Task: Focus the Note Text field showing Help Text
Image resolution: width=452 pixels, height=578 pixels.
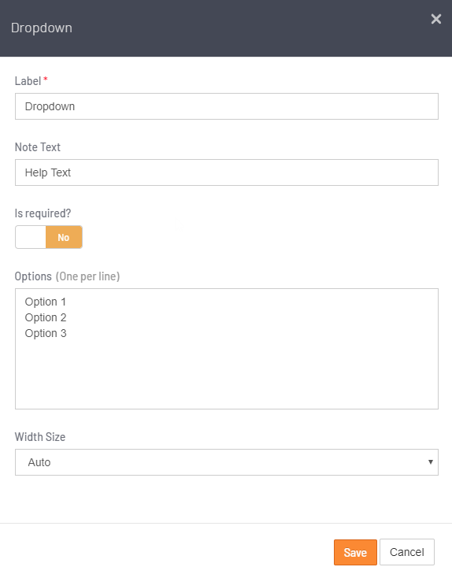Action: [x=226, y=172]
